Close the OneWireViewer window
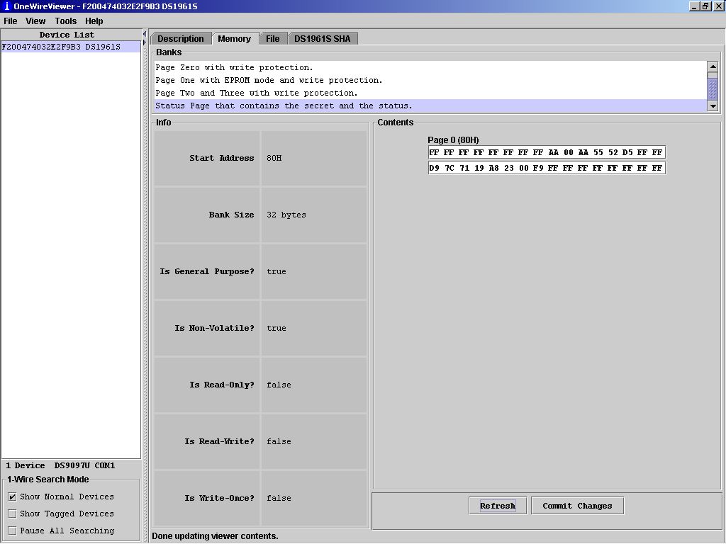This screenshot has height=544, width=726. click(718, 6)
